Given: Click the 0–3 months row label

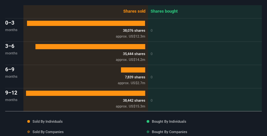Looking at the screenshot, I should [x=11, y=26].
